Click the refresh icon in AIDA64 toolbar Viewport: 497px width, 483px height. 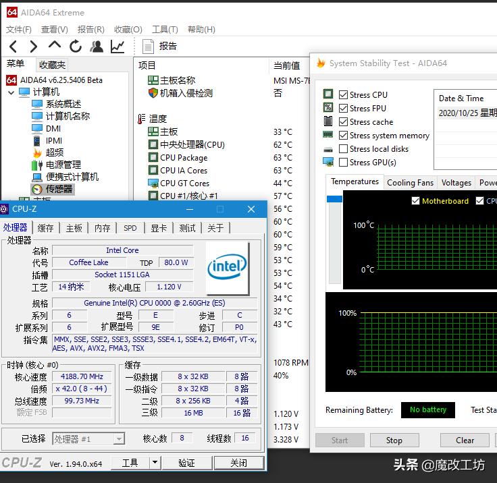click(x=76, y=47)
